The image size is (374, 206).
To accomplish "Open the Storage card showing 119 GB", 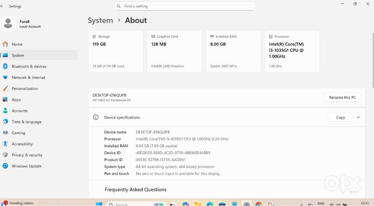I will point(116,51).
